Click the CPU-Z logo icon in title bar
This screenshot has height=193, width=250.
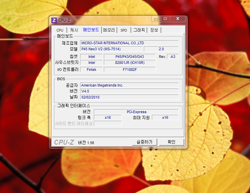click(54, 20)
